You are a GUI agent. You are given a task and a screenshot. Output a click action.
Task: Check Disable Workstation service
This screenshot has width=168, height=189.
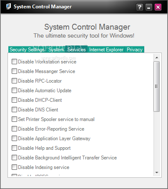coord(14,61)
